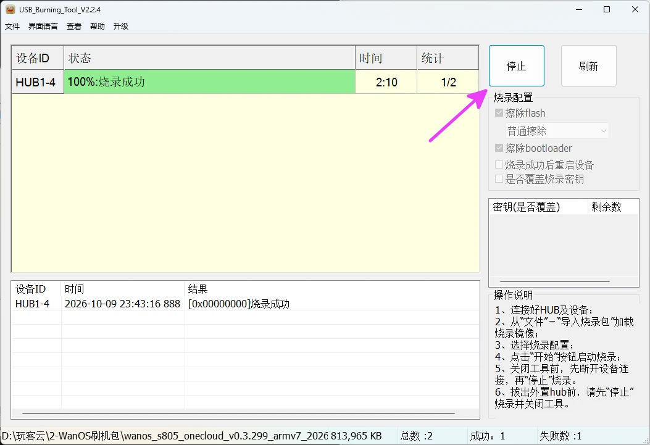Click the log 时间 column header
The width and height of the screenshot is (650, 445).
pyautogui.click(x=123, y=289)
